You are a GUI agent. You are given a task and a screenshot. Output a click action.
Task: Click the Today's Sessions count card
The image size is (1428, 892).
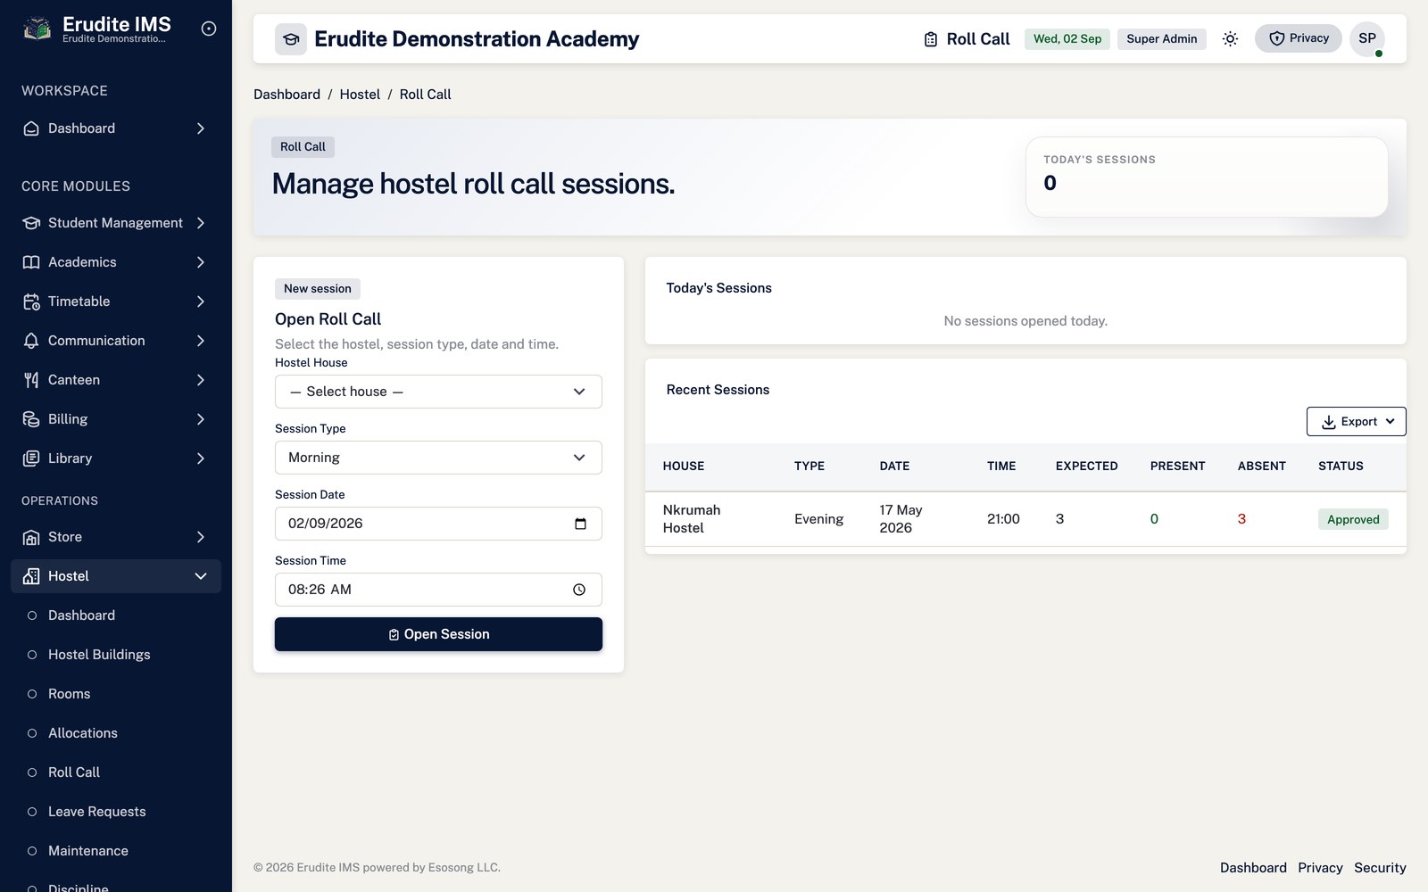coord(1207,177)
